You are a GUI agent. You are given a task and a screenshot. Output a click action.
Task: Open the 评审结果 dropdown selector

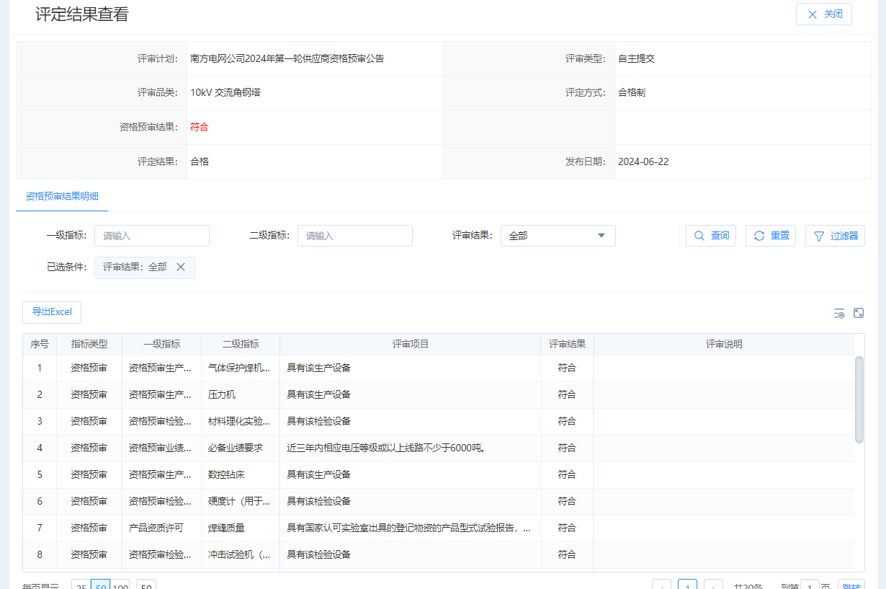558,236
